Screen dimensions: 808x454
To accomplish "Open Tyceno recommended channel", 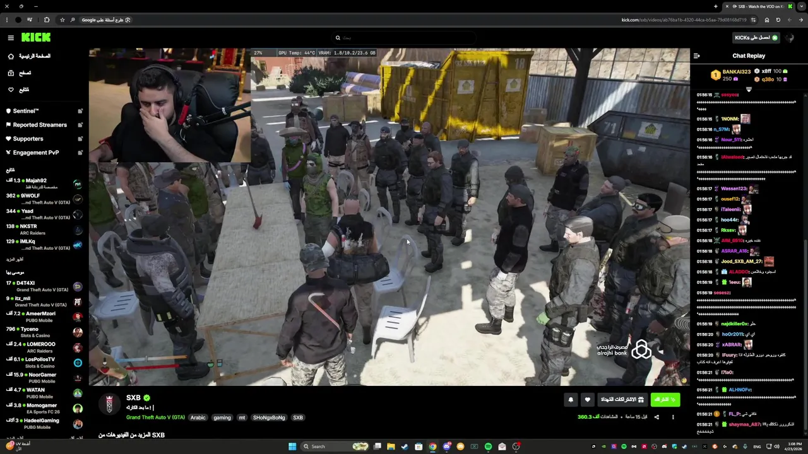I will click(44, 332).
